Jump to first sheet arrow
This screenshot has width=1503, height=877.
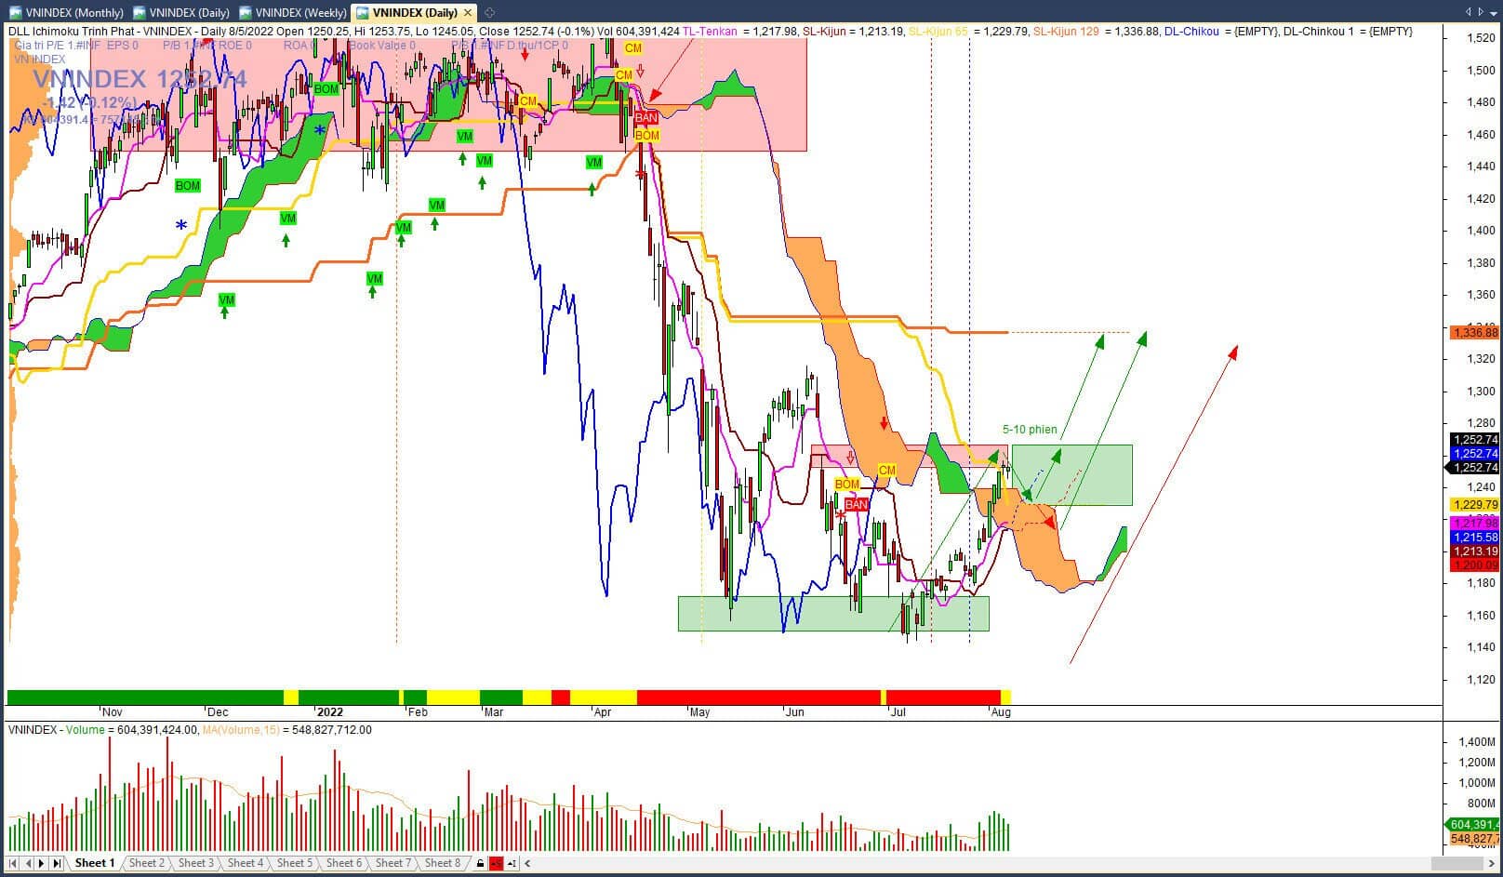pyautogui.click(x=13, y=863)
